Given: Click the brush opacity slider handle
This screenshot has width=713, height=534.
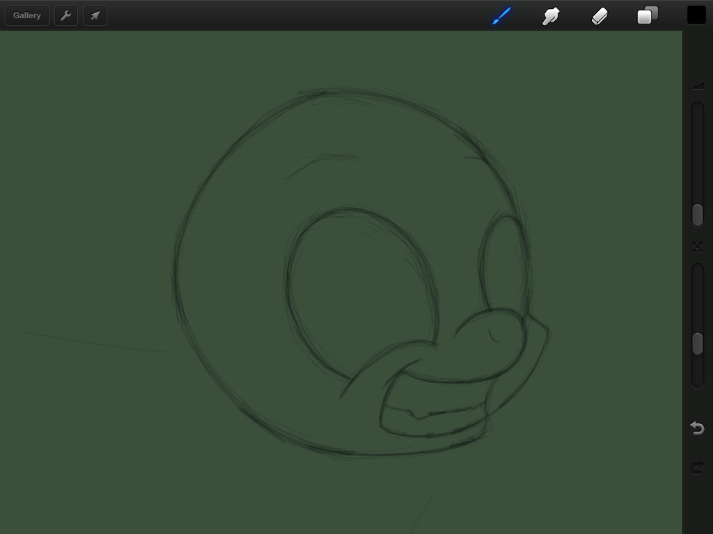Looking at the screenshot, I should [697, 343].
